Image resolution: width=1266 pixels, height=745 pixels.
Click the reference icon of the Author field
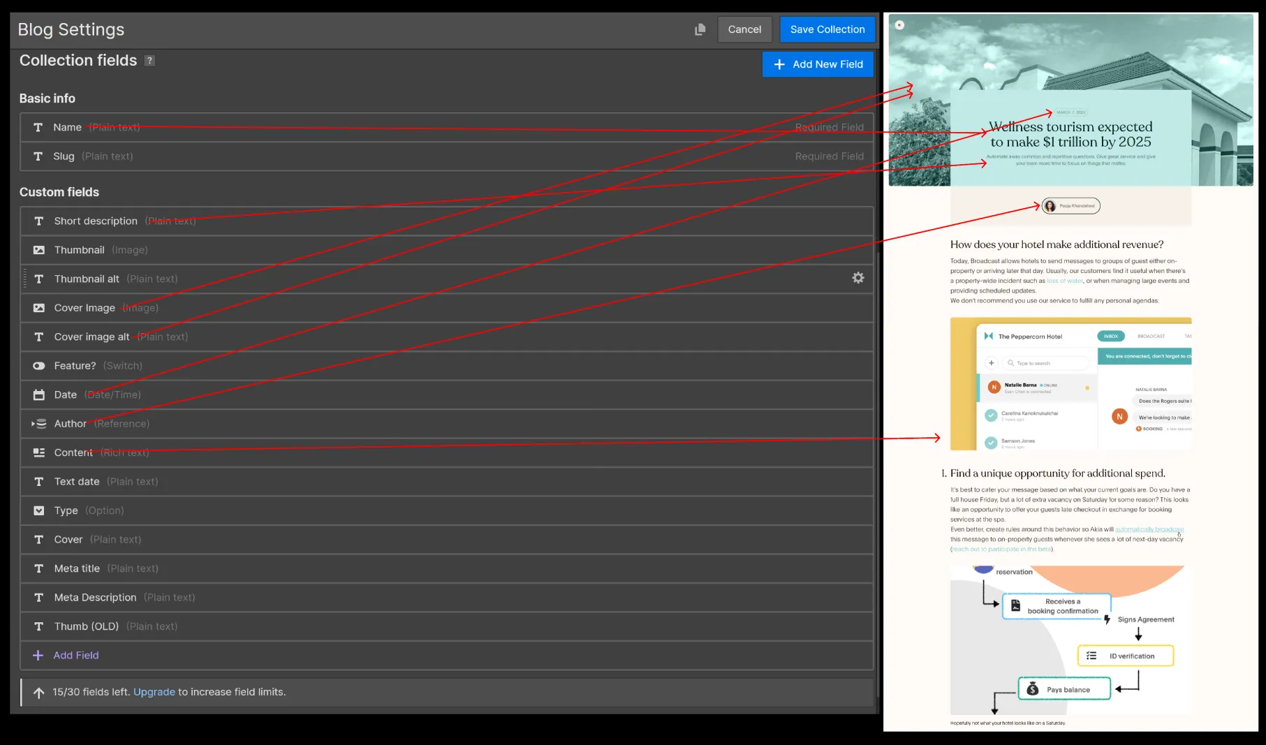[x=41, y=424]
